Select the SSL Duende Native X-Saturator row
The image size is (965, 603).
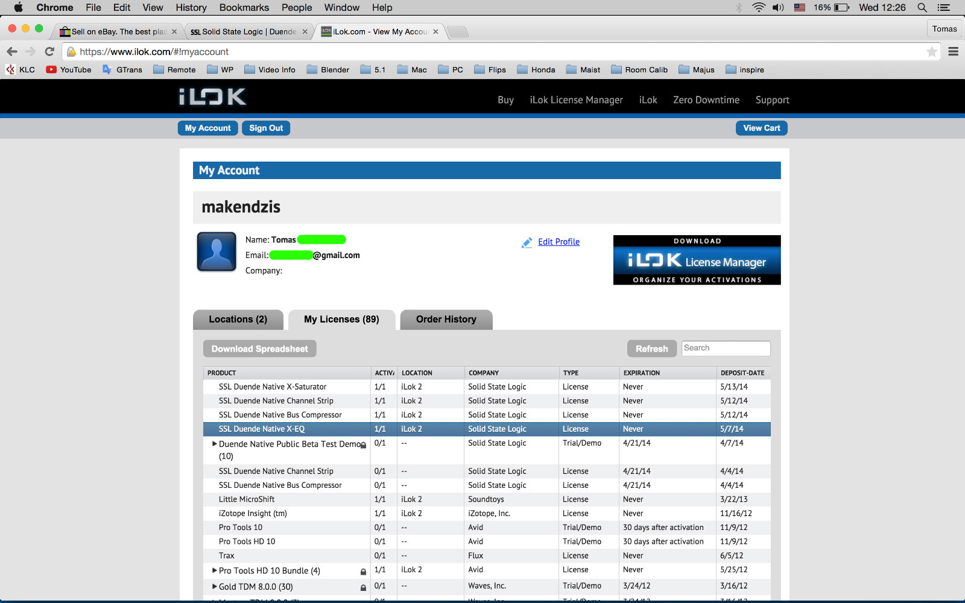487,387
